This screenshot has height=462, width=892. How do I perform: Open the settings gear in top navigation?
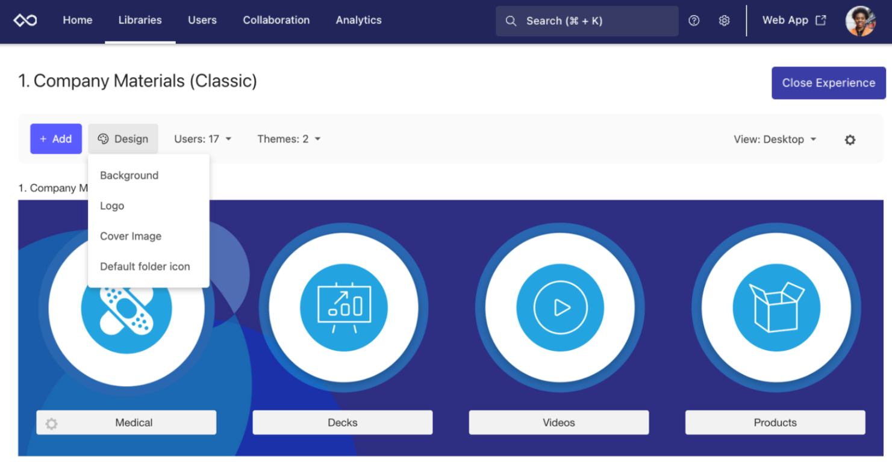pyautogui.click(x=724, y=20)
